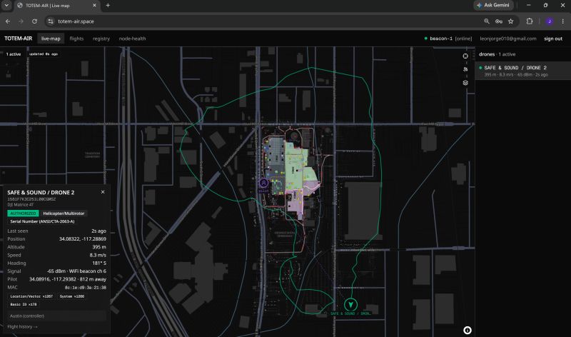Click the updated ago badge on map
This screenshot has width=571, height=337.
click(x=44, y=54)
